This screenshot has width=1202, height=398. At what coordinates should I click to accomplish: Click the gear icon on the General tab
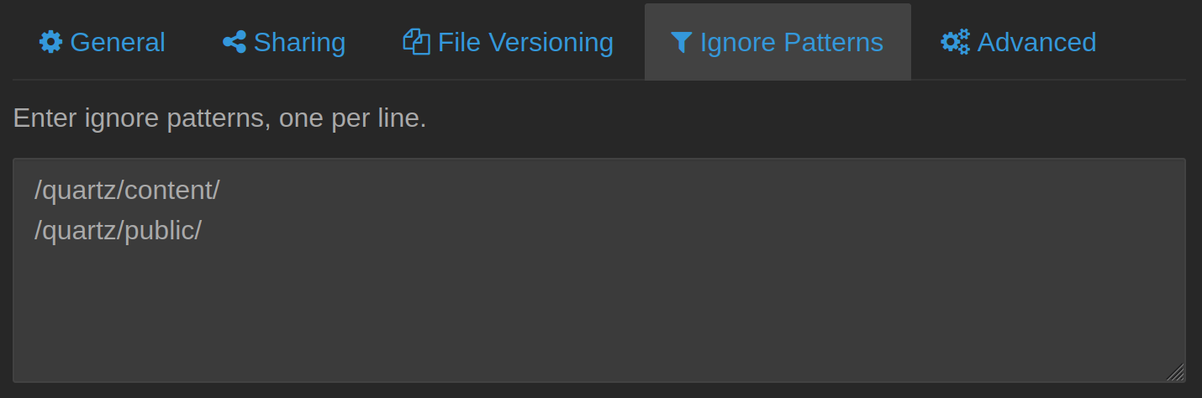pyautogui.click(x=50, y=42)
